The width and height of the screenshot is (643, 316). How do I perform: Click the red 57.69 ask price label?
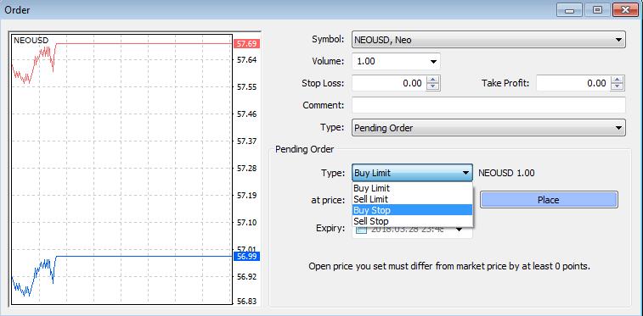click(246, 44)
